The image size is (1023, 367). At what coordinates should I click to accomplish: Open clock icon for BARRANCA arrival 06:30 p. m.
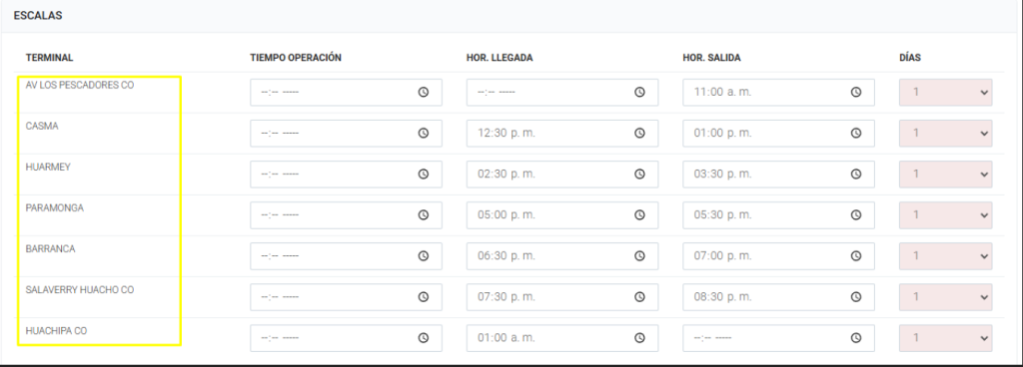[x=639, y=256]
